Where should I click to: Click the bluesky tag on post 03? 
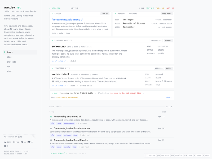coord(67,147)
